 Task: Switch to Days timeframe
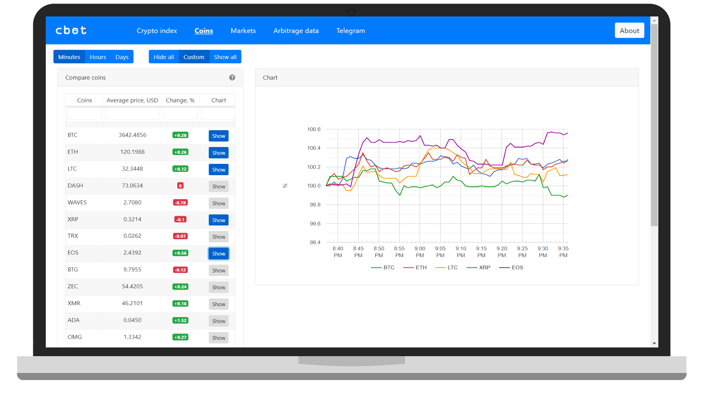tap(122, 57)
